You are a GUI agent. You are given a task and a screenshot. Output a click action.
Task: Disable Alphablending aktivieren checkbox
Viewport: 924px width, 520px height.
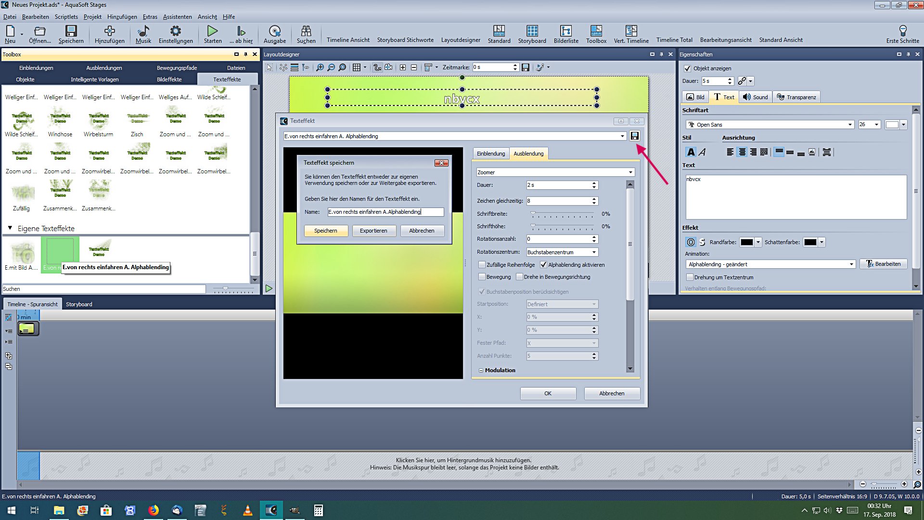click(543, 265)
